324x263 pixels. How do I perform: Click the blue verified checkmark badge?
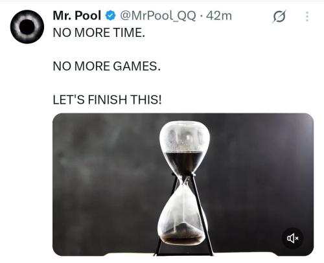(x=110, y=16)
